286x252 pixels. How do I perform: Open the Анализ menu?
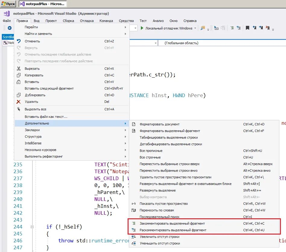tap(158, 21)
